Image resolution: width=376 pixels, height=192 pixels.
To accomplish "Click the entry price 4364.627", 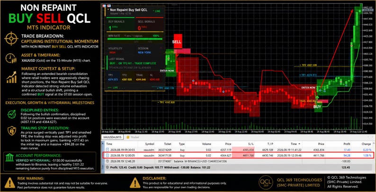I will [226, 156].
